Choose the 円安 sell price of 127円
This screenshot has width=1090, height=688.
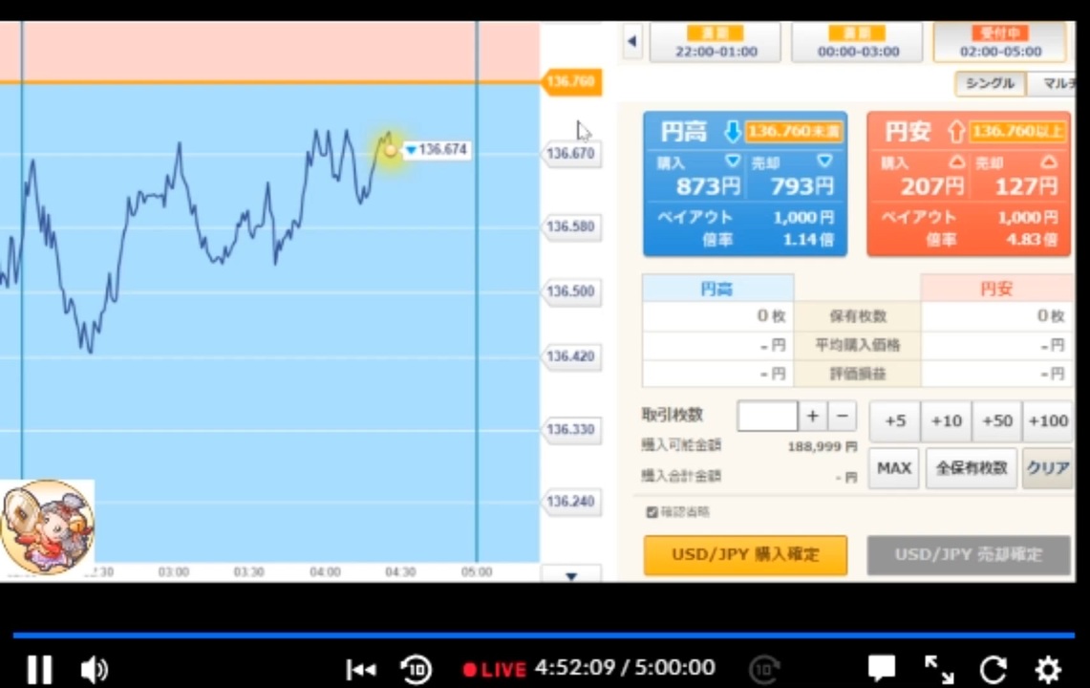point(1015,176)
